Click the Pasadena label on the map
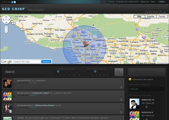The width and height of the screenshot is (169, 120). click(99, 40)
